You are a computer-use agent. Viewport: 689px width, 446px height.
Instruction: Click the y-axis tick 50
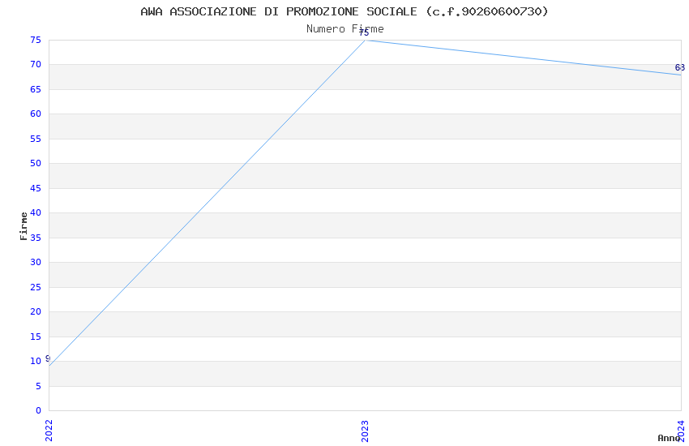click(36, 164)
